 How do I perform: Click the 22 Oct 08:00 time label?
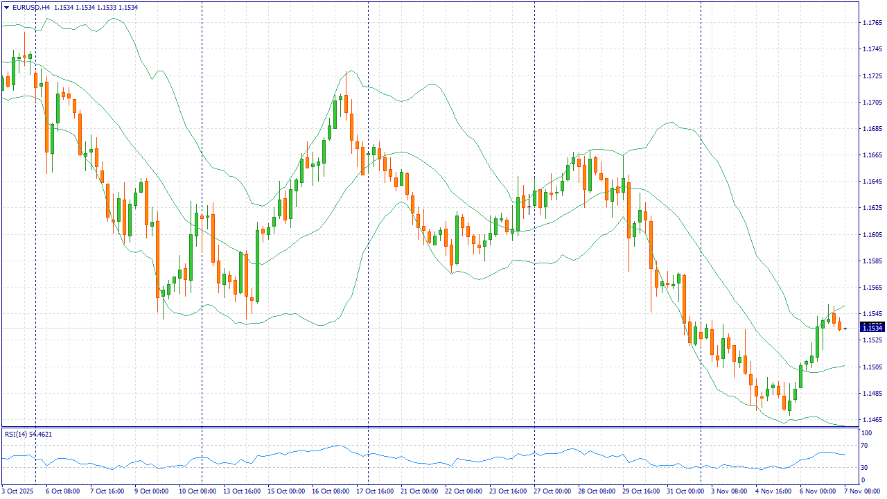(462, 491)
